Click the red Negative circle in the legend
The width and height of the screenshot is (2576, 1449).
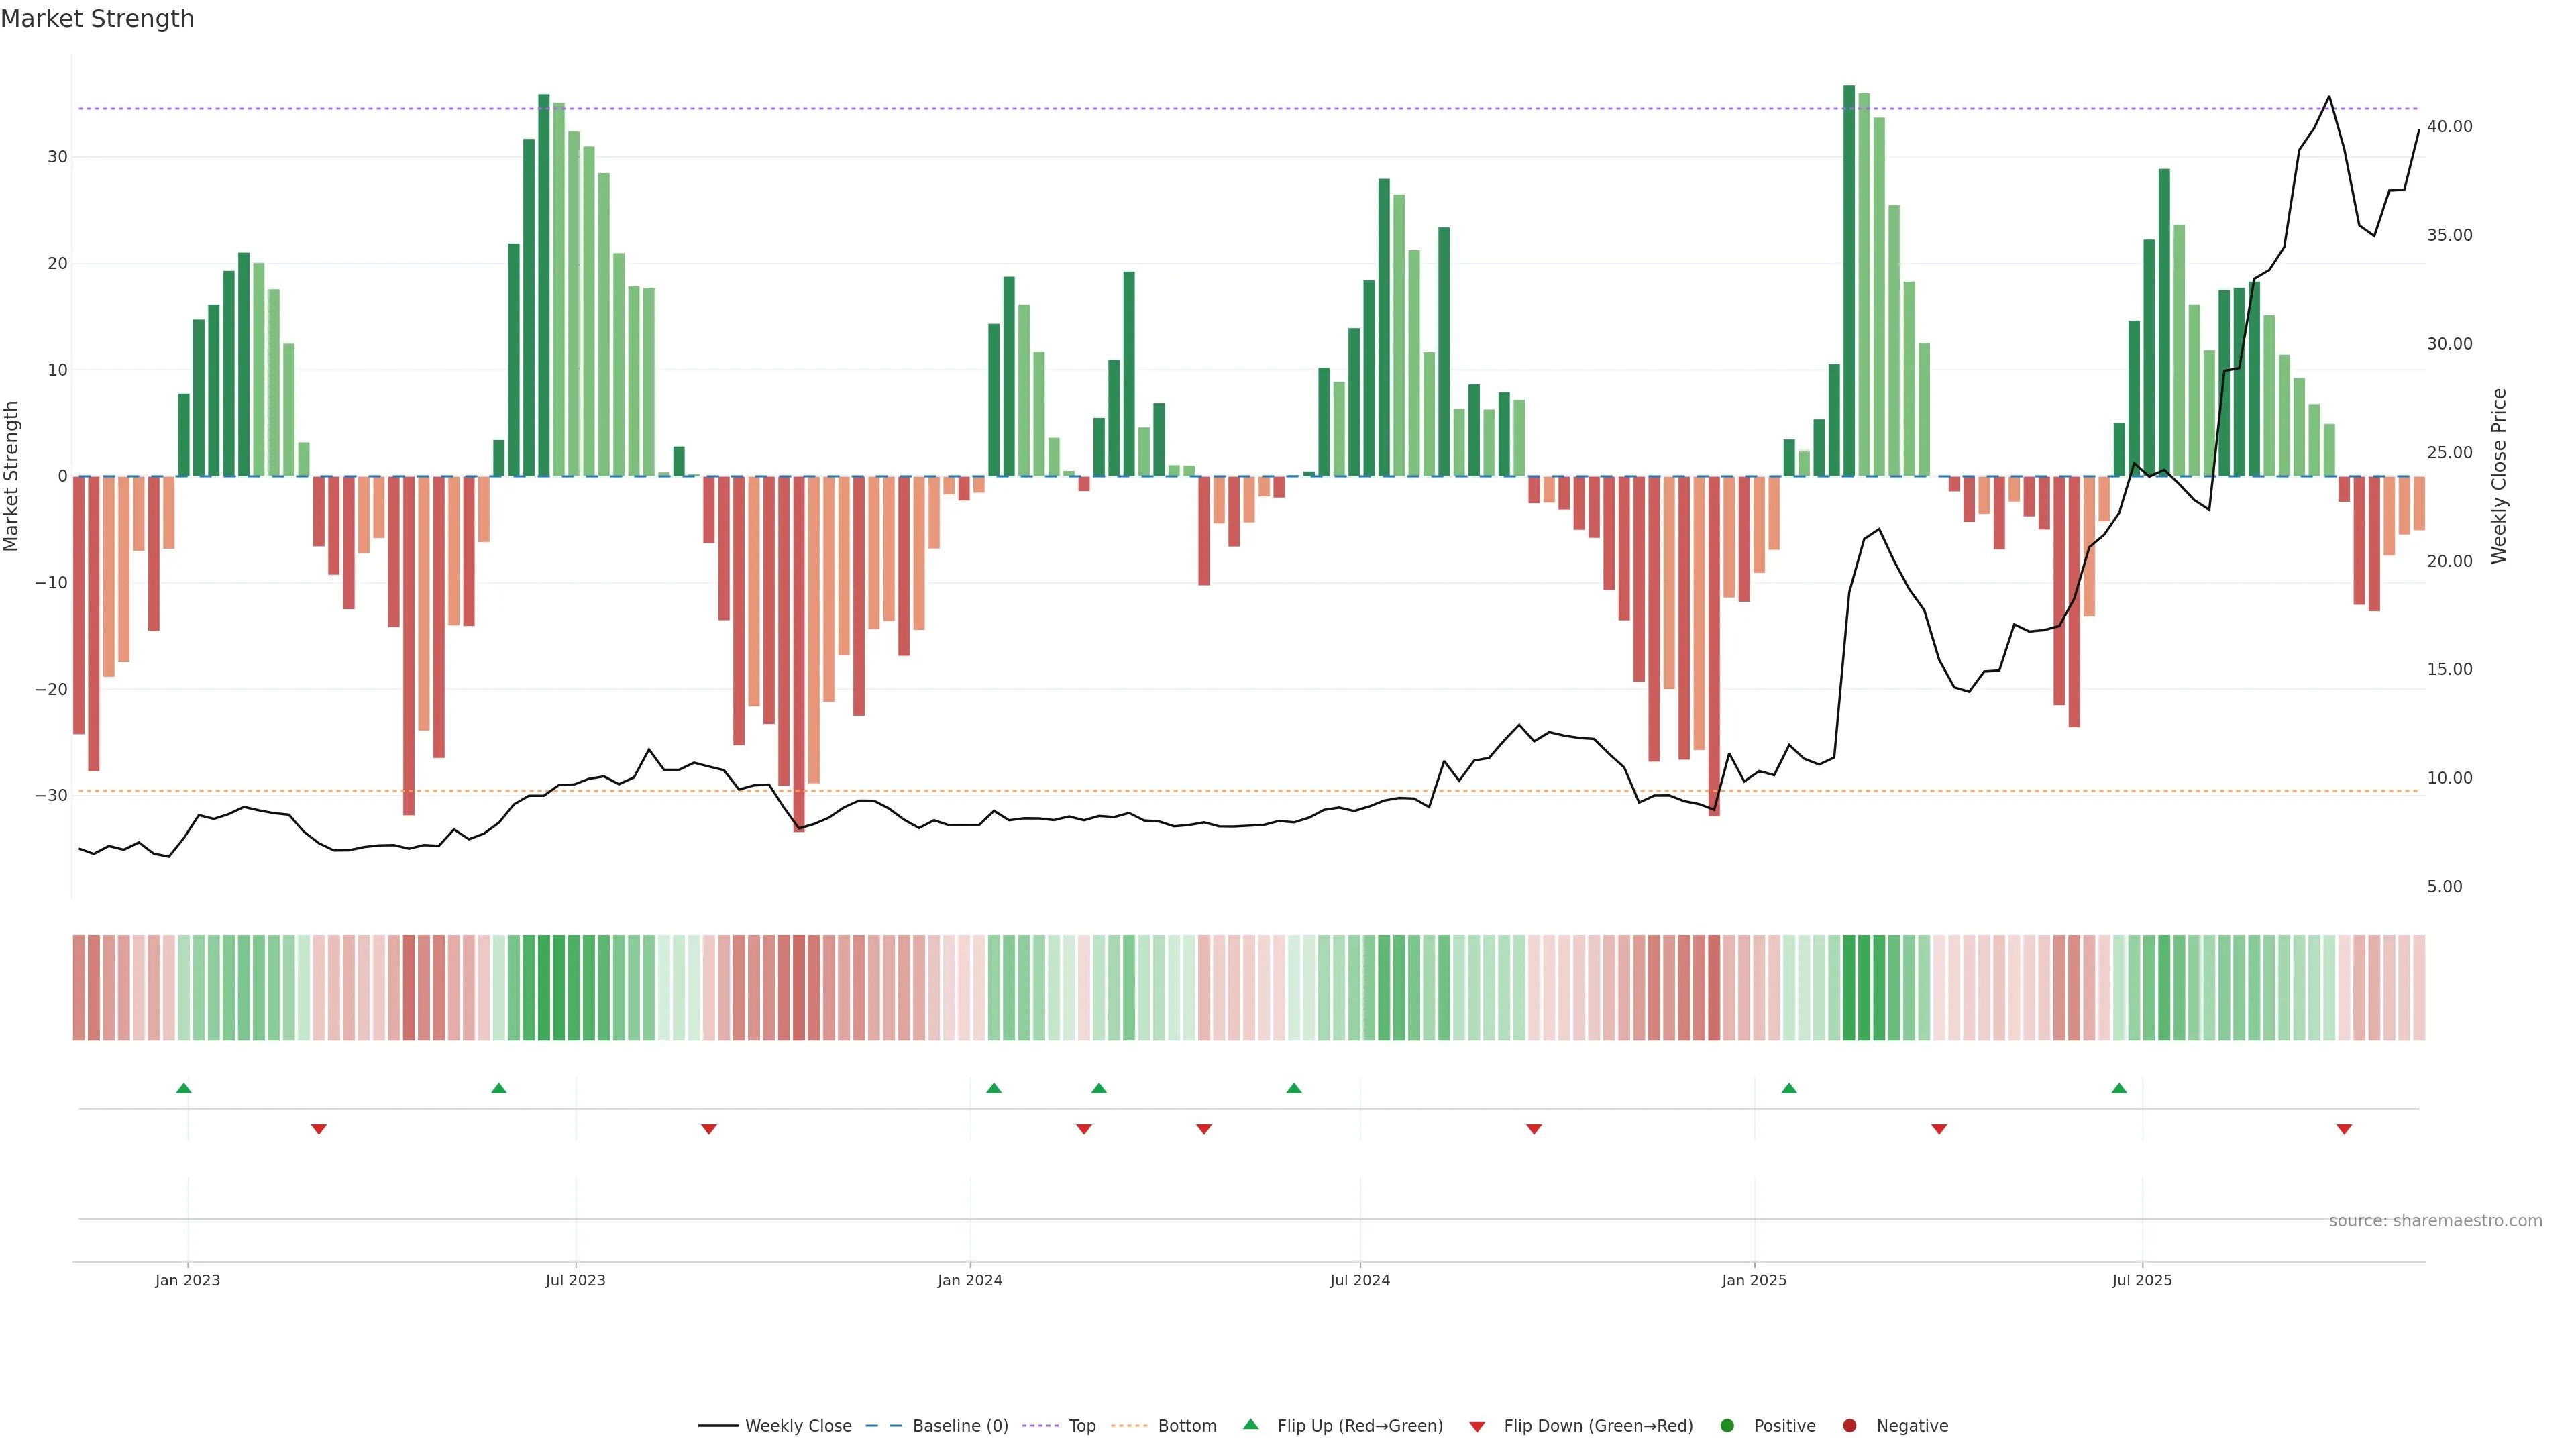click(1849, 1426)
